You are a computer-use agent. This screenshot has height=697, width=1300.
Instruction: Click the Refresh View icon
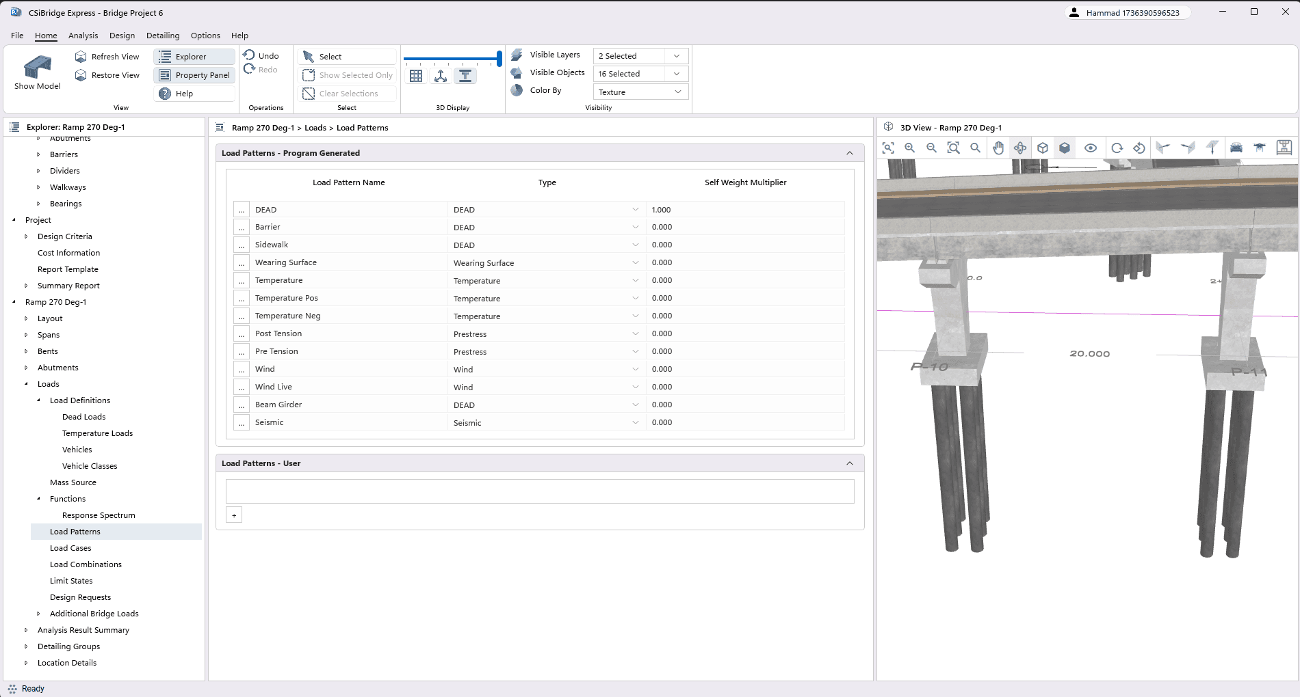(x=81, y=57)
